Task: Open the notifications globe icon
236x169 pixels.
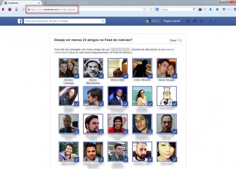Action: pyautogui.click(x=201, y=21)
